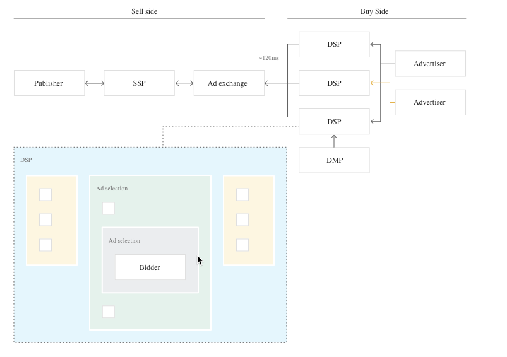The width and height of the screenshot is (507, 357).
Task: Select the lower Advertiser box with orange connector
Action: pos(431,102)
